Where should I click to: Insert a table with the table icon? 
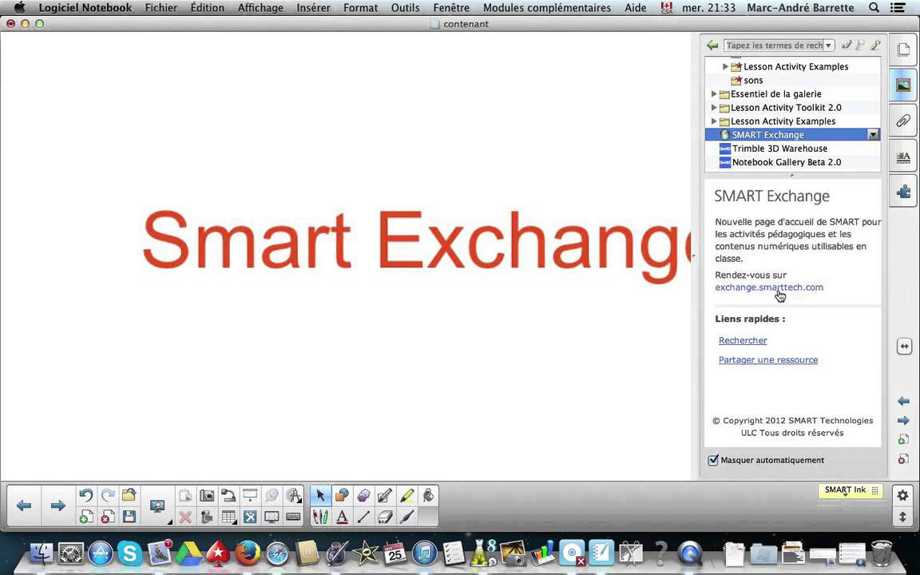[228, 517]
